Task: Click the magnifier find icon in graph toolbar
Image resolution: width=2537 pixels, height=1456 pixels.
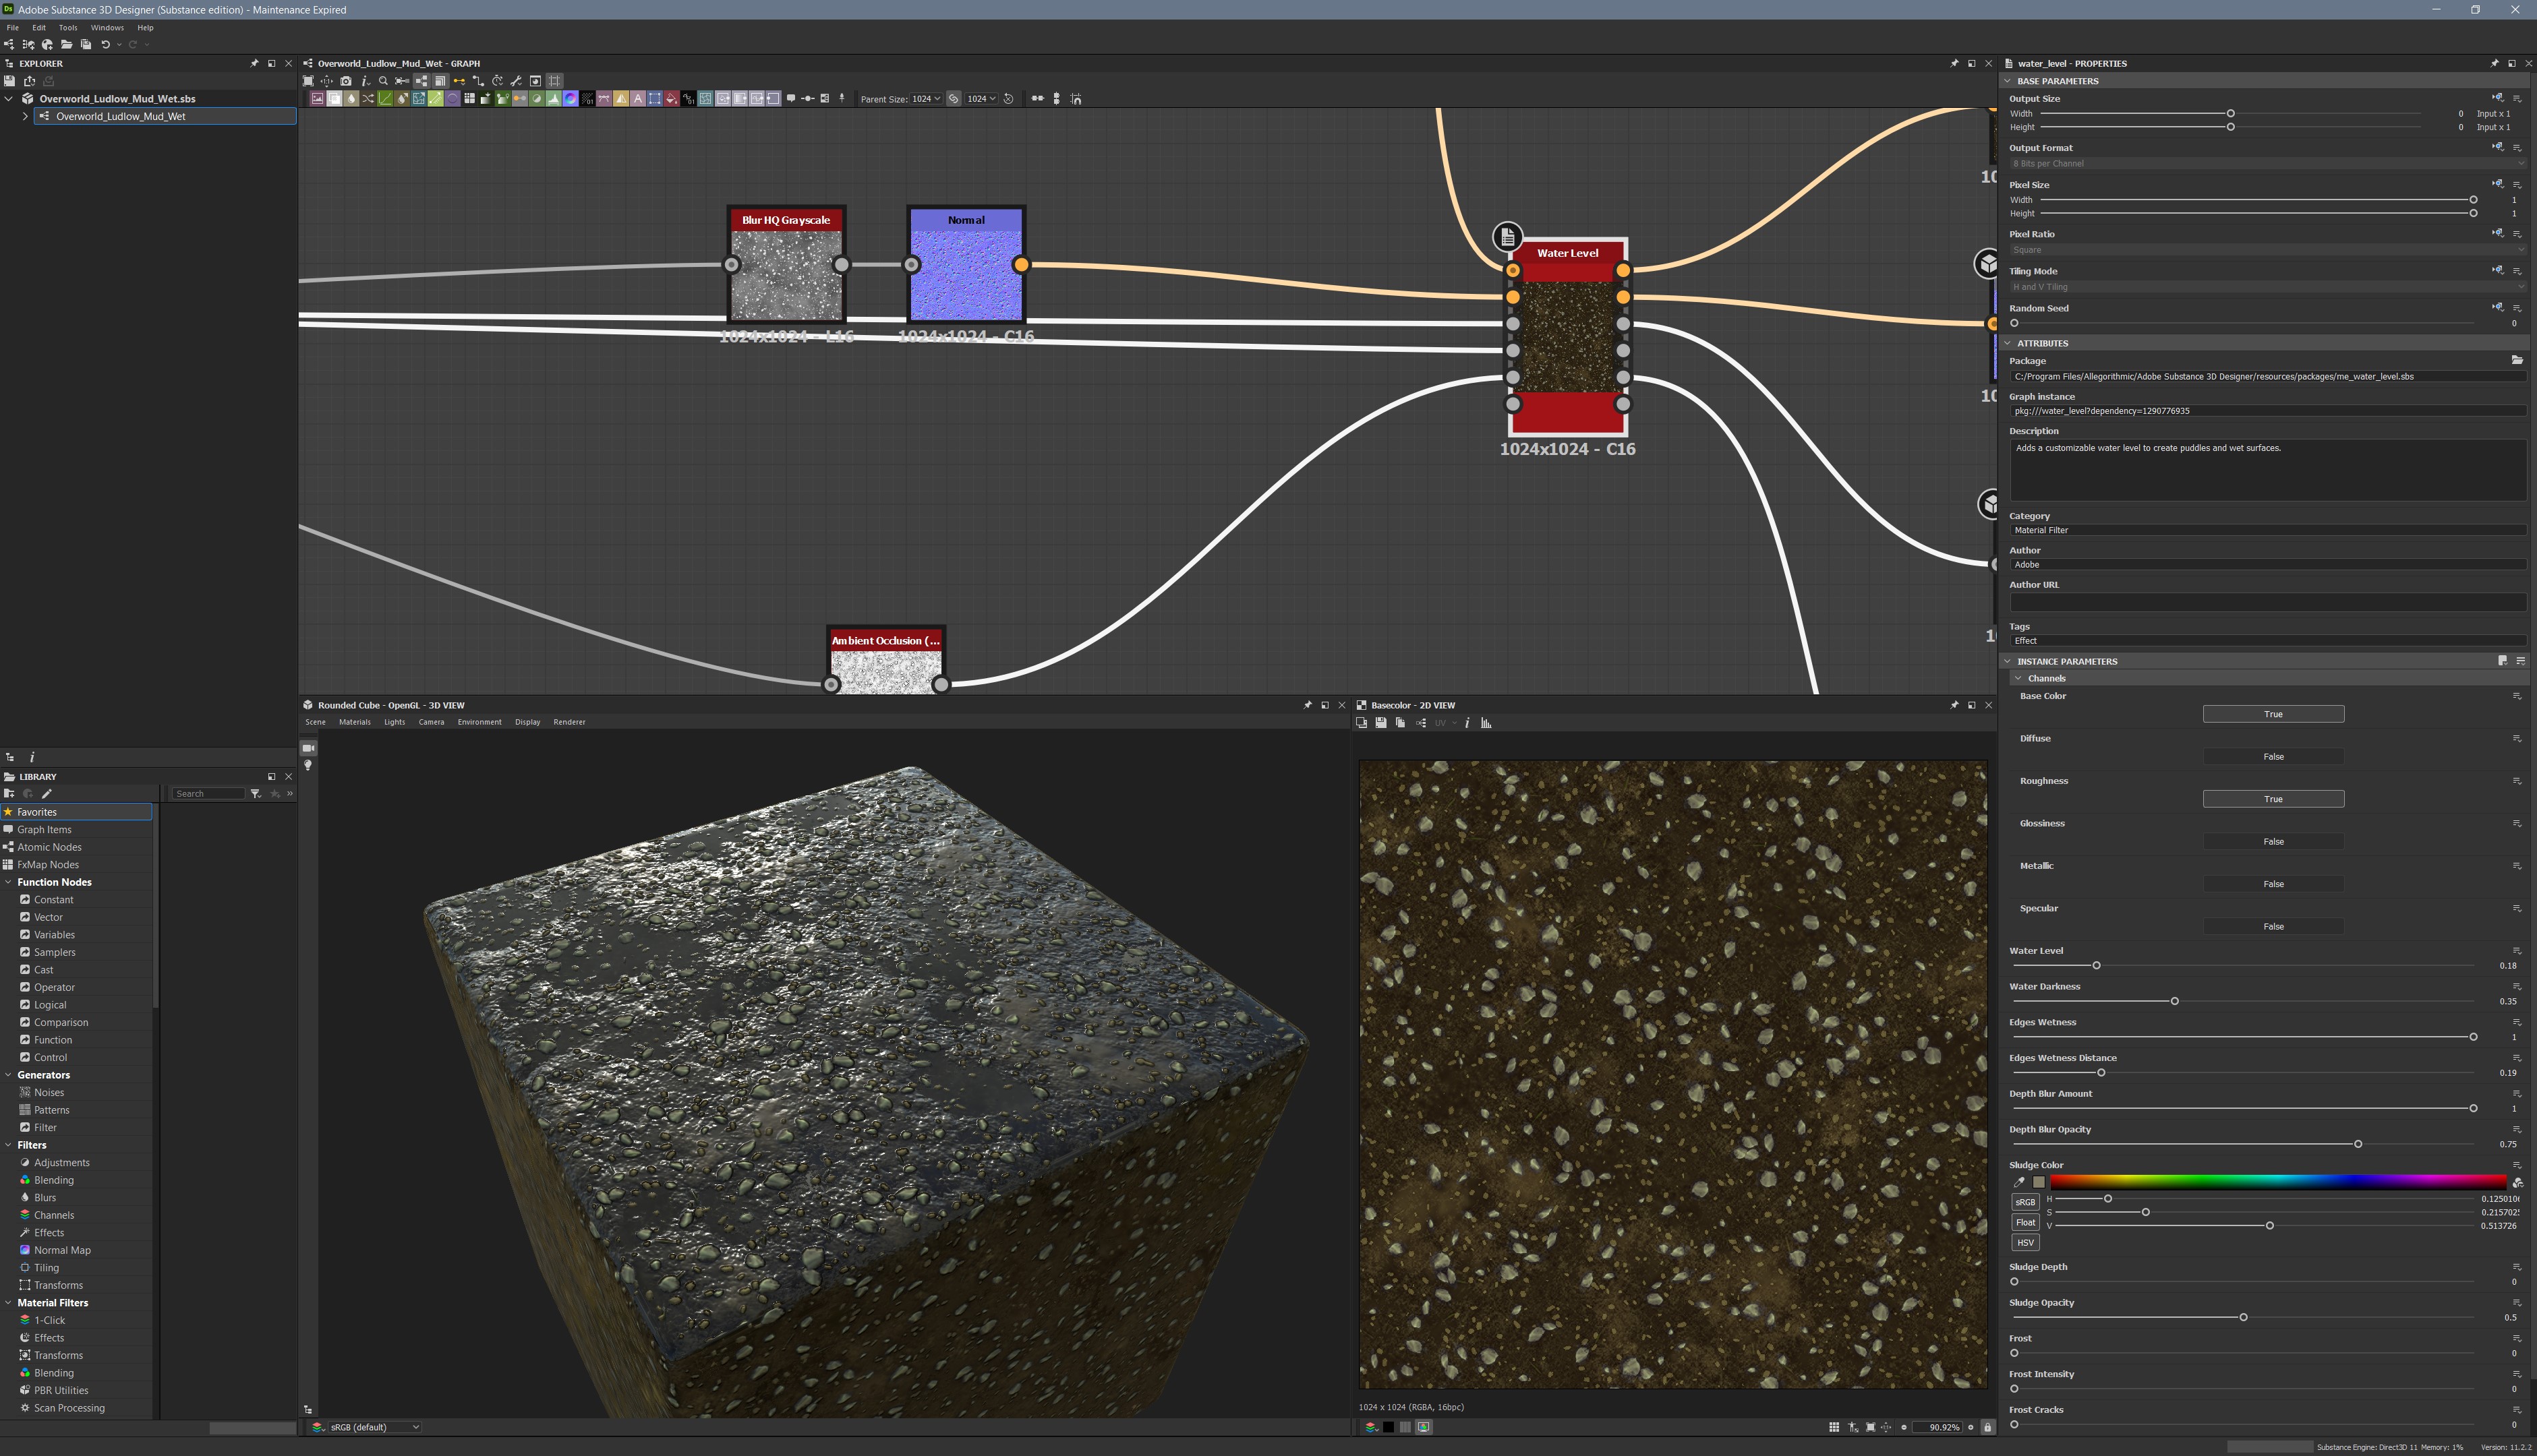Action: pos(383,81)
